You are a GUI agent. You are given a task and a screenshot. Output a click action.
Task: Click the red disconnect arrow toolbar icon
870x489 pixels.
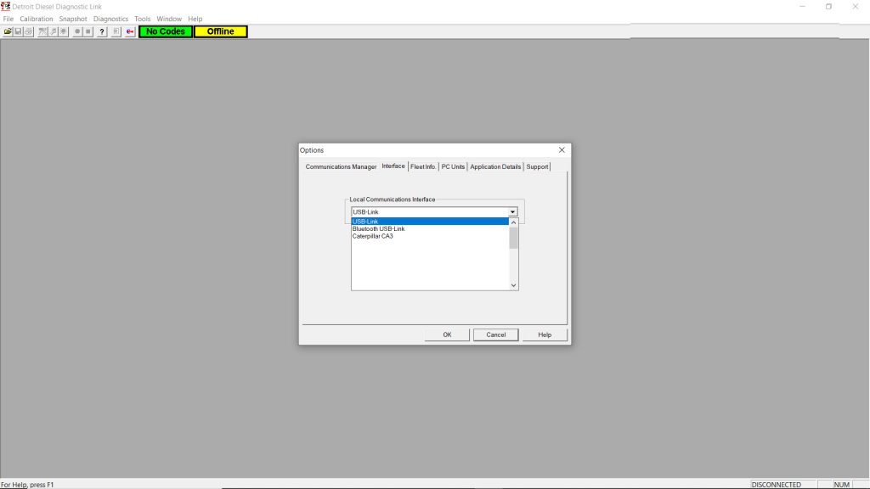point(129,31)
